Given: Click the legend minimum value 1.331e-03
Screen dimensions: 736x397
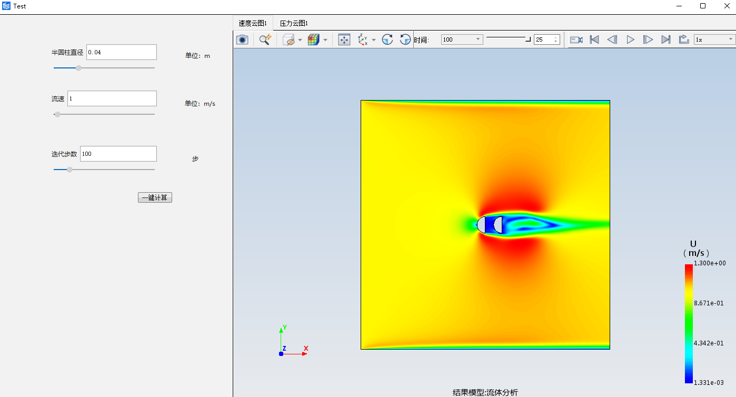Looking at the screenshot, I should pyautogui.click(x=709, y=383).
